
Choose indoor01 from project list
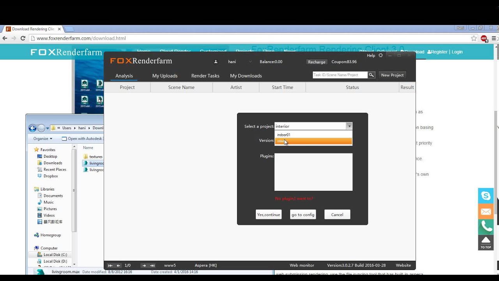pyautogui.click(x=313, y=135)
